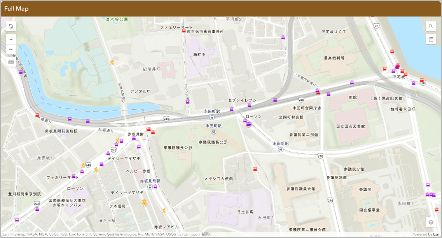Select purple car marker left of 三宅坂JCT
Image resolution: width=442 pixels, height=238 pixels.
pos(283,37)
